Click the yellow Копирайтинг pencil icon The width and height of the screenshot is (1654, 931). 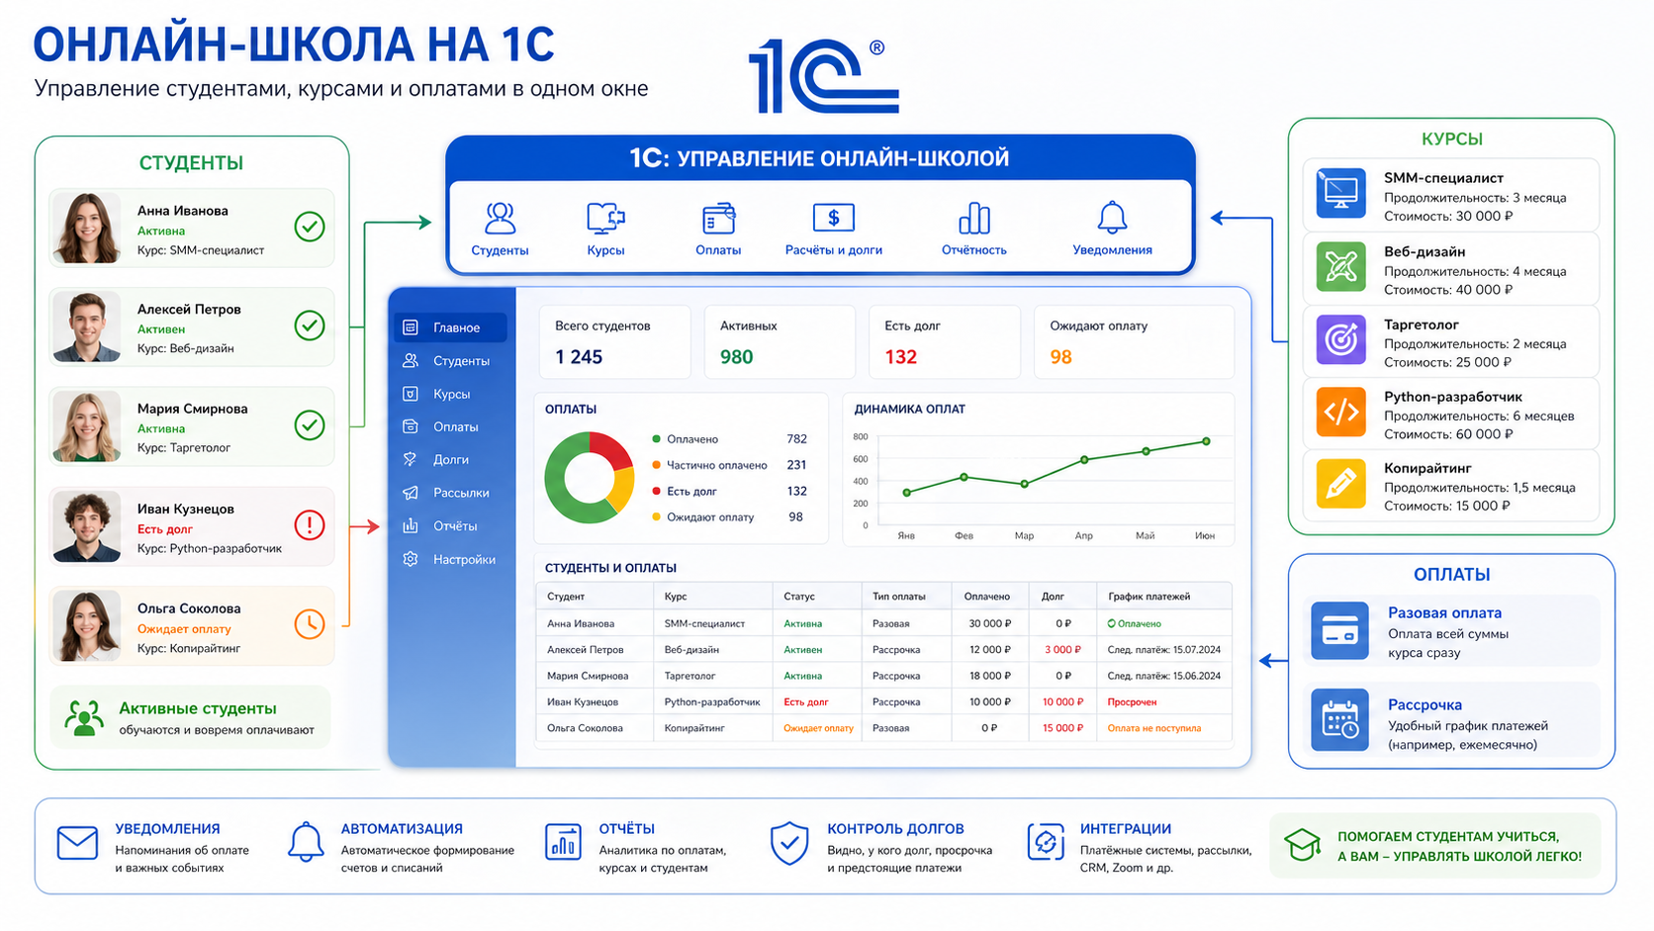click(1340, 484)
